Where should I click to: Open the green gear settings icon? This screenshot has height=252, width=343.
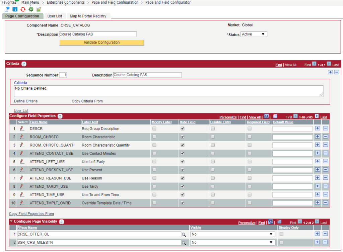tap(31, 9)
